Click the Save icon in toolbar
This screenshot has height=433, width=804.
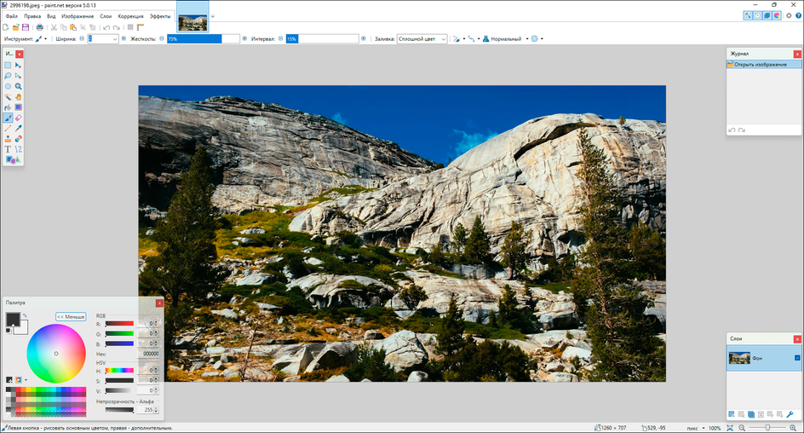(26, 27)
